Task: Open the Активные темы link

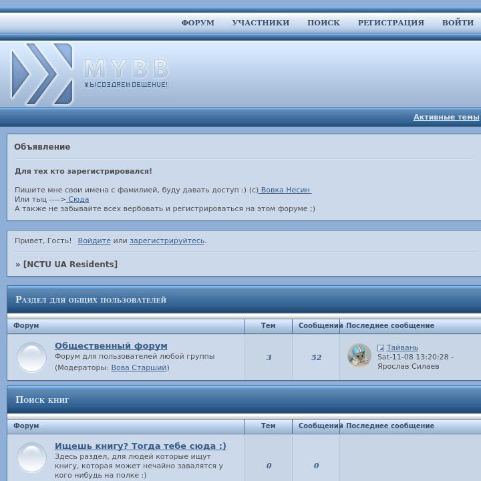Action: click(446, 117)
